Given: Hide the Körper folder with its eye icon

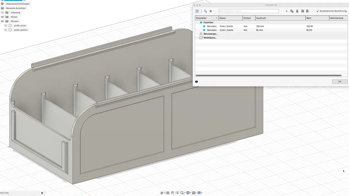Looking at the screenshot, I should (2, 17).
